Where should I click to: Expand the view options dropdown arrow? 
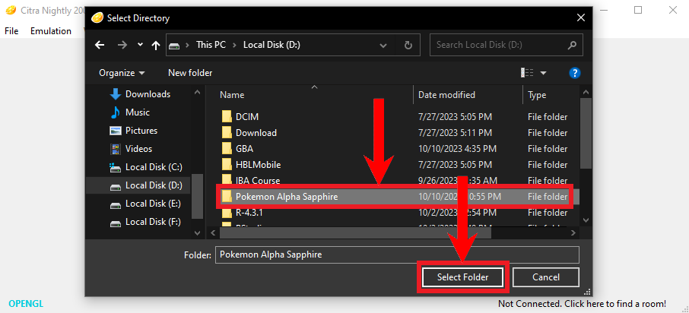(544, 73)
